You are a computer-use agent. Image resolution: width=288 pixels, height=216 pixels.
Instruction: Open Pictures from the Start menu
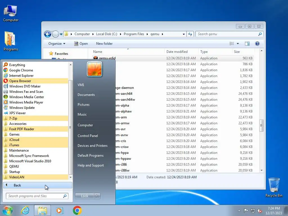point(83,105)
